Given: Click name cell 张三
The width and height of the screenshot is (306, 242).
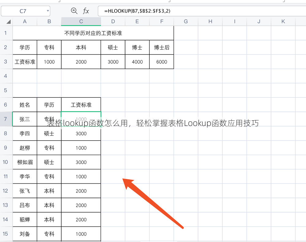Looking at the screenshot, I should tap(25, 119).
